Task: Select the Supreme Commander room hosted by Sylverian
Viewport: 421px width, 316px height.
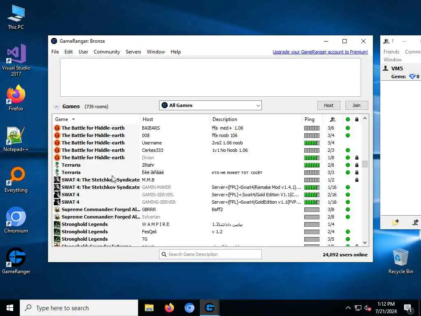Action: [207, 217]
